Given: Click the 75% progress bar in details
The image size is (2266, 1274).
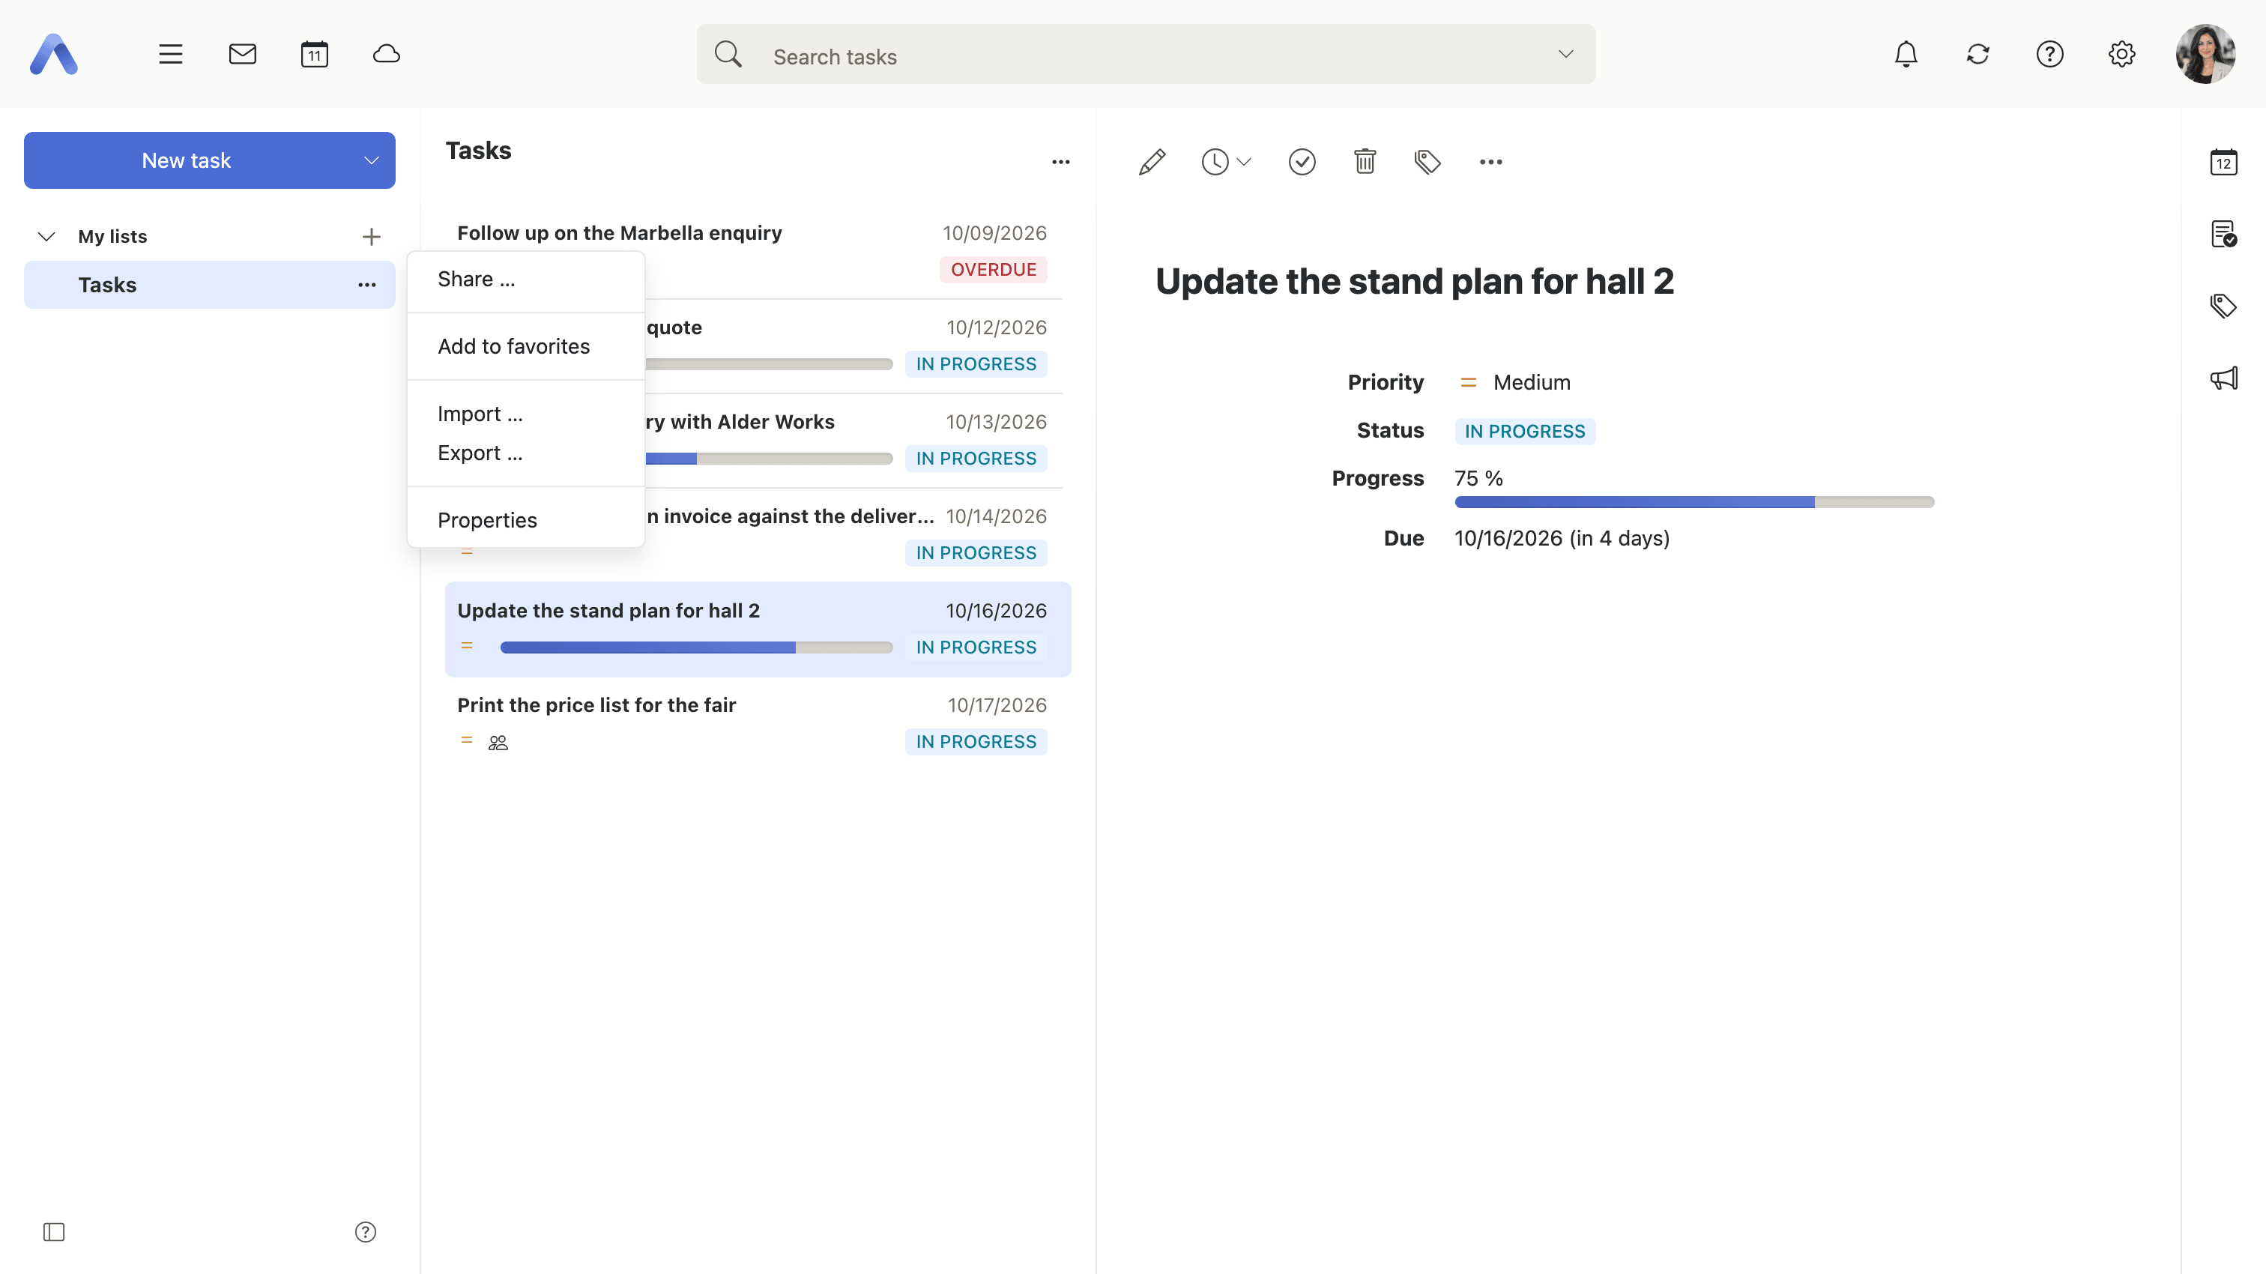Looking at the screenshot, I should point(1694,502).
